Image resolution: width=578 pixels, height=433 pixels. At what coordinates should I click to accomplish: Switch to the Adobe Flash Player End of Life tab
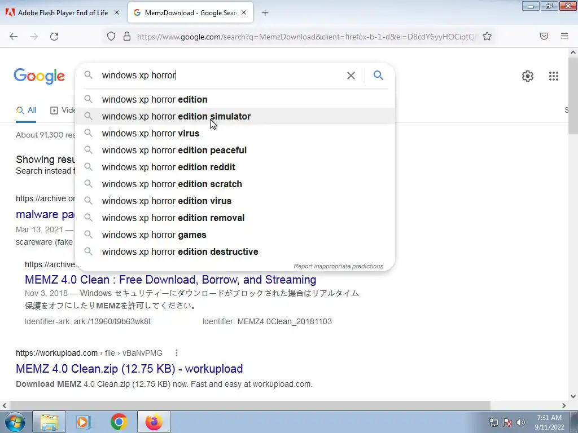tap(63, 13)
